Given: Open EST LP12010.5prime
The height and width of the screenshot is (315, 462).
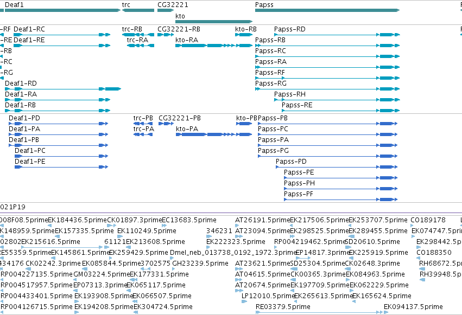Looking at the screenshot, I should [268, 297].
